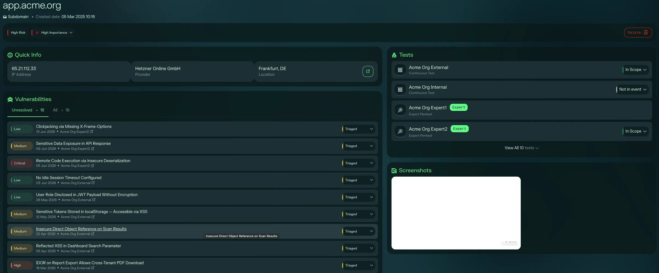Click Critical severity badge on Remote Code Execution
This screenshot has width=659, height=273.
(x=22, y=163)
